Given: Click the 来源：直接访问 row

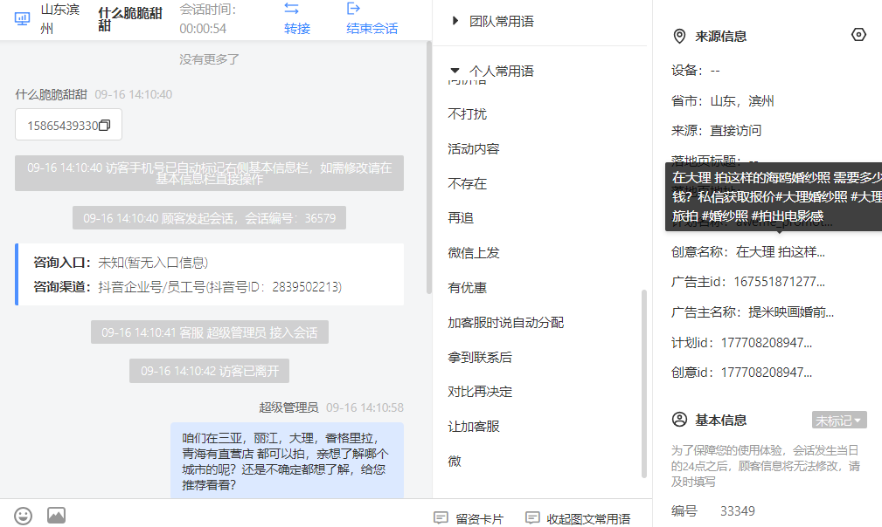Looking at the screenshot, I should (x=716, y=131).
